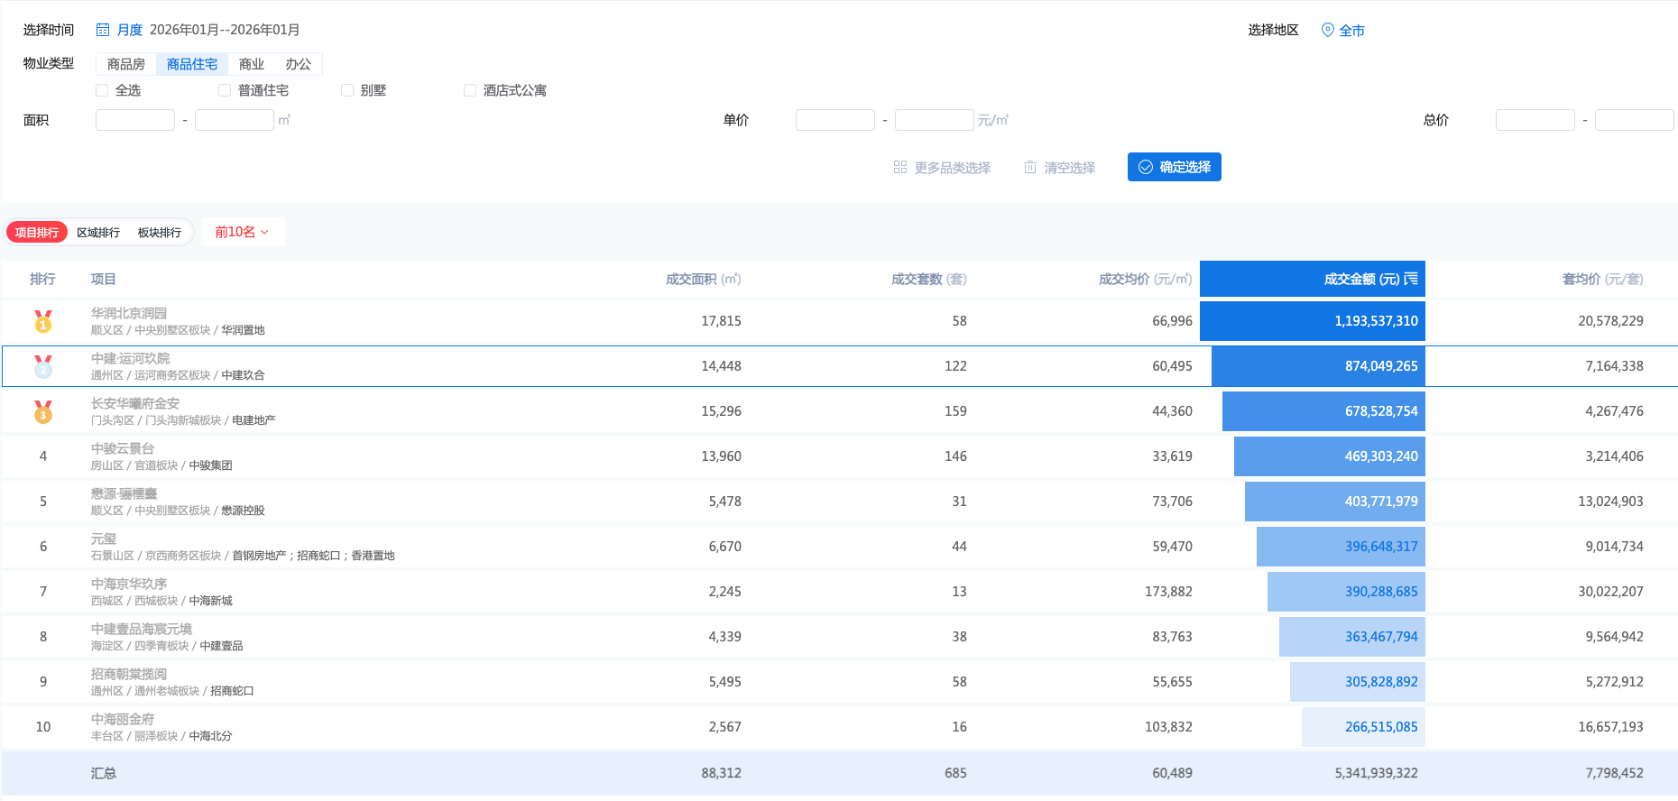Select the 商业 property type tab
Screen dimensions: 1678x801
(x=252, y=64)
